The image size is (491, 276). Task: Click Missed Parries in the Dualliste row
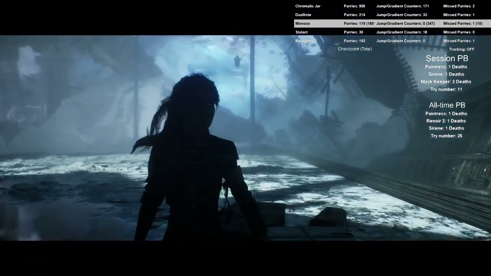point(459,15)
